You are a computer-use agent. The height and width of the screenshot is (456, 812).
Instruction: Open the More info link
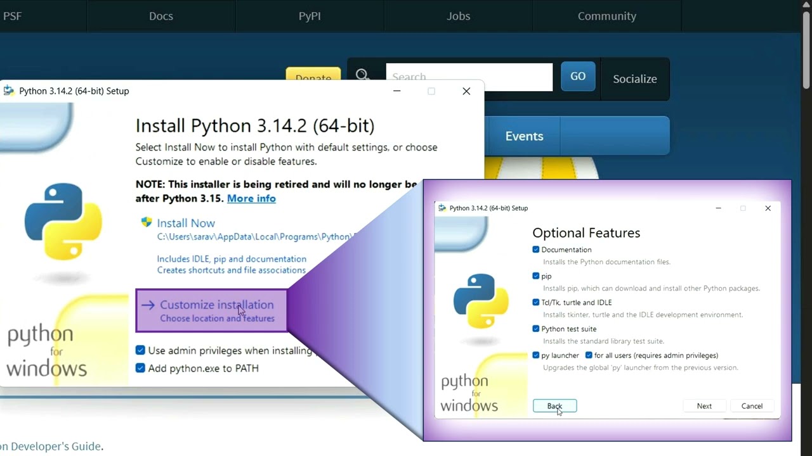click(x=251, y=198)
